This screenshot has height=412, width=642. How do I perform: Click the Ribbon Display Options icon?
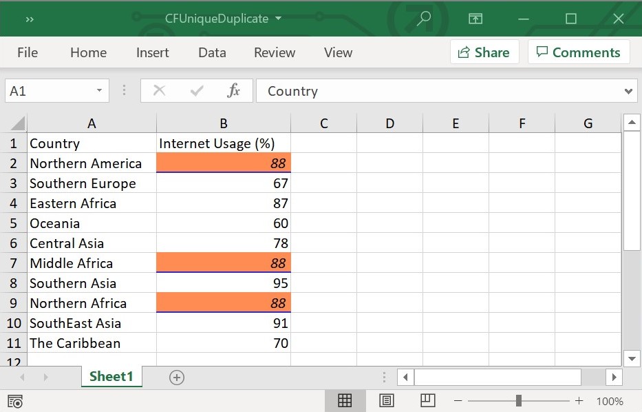475,19
